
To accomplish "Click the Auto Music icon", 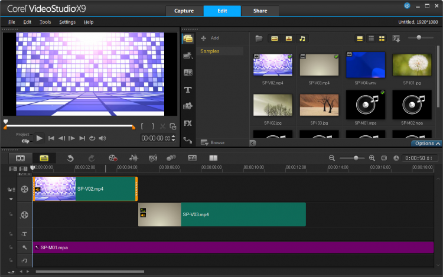I will (153, 158).
